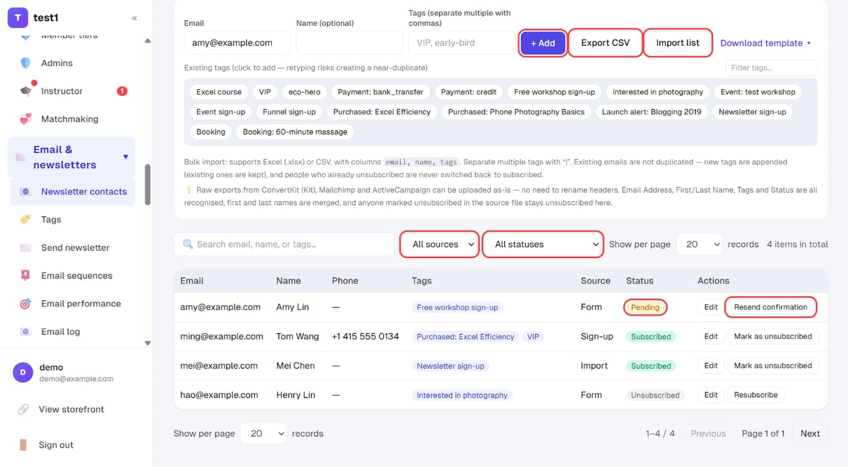Click the sidebar scroll down arrow
848x467 pixels.
point(148,343)
